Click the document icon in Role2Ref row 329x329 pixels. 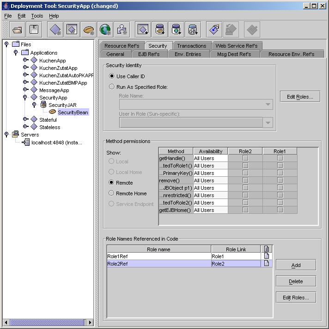[x=267, y=263]
